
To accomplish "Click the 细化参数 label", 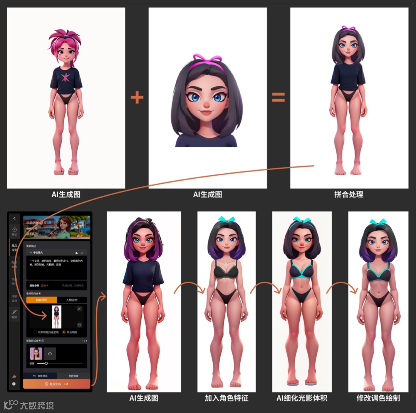I will (x=34, y=286).
